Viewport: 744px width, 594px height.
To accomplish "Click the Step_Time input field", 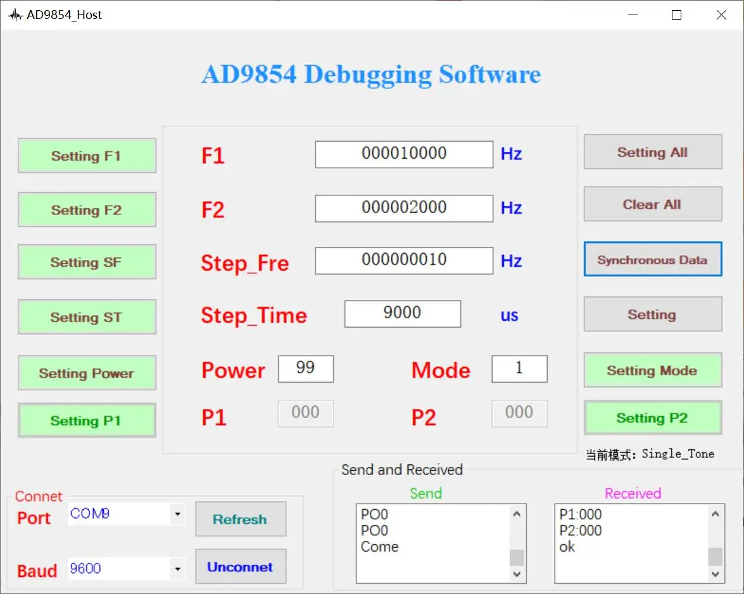I will [x=402, y=313].
